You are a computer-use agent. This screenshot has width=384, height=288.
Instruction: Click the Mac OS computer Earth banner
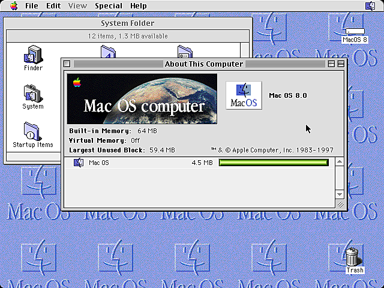pos(142,98)
